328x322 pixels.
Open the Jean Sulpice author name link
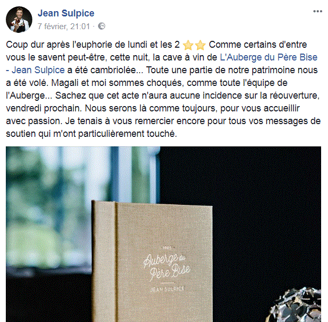[66, 13]
